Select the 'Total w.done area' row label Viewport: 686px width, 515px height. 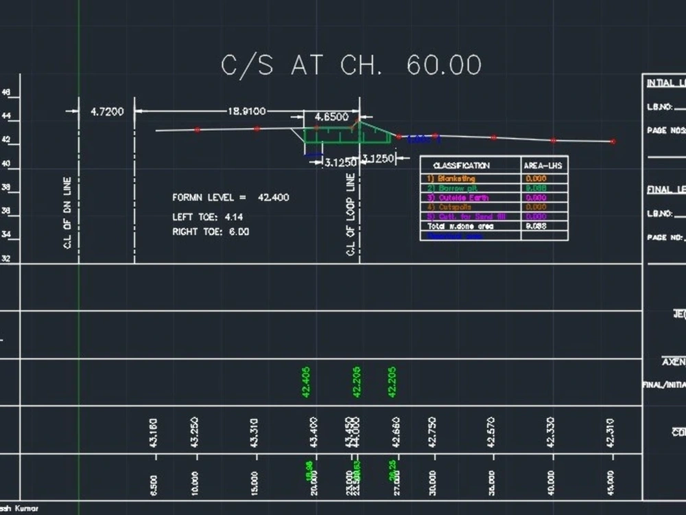click(460, 226)
